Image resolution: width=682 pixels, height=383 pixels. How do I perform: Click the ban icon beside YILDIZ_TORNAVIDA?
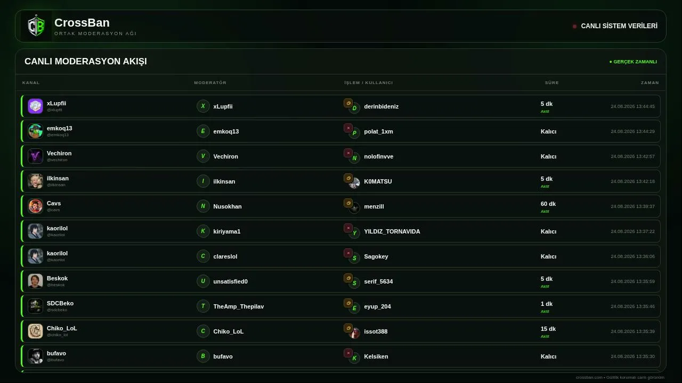pyautogui.click(x=348, y=228)
